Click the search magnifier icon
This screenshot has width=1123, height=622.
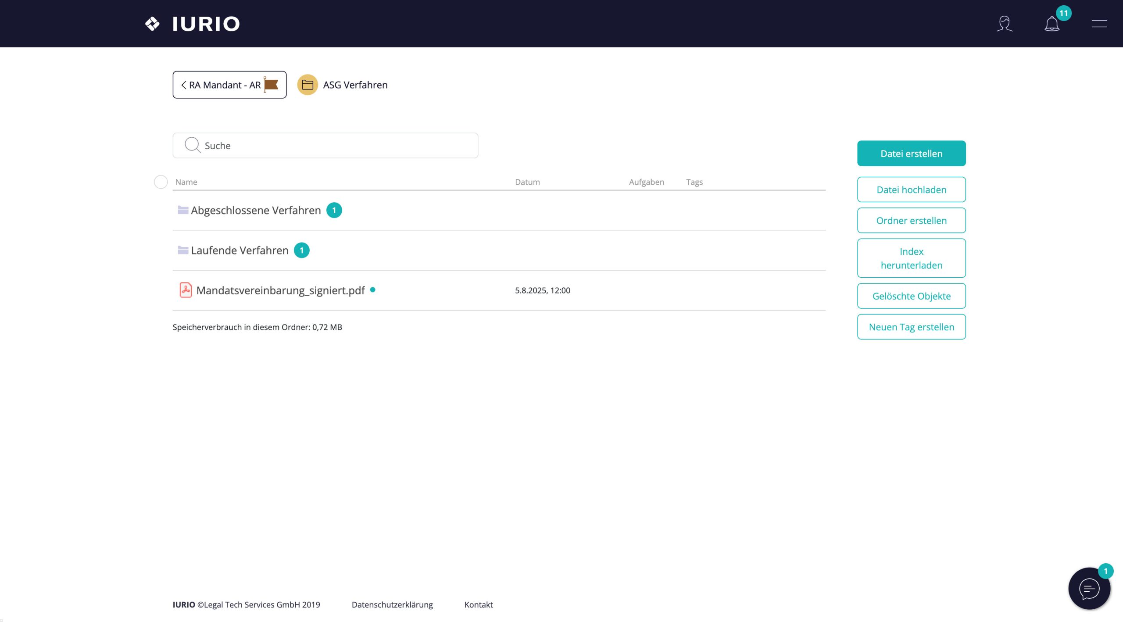(x=192, y=145)
